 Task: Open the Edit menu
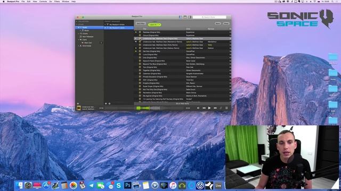tap(29, 1)
